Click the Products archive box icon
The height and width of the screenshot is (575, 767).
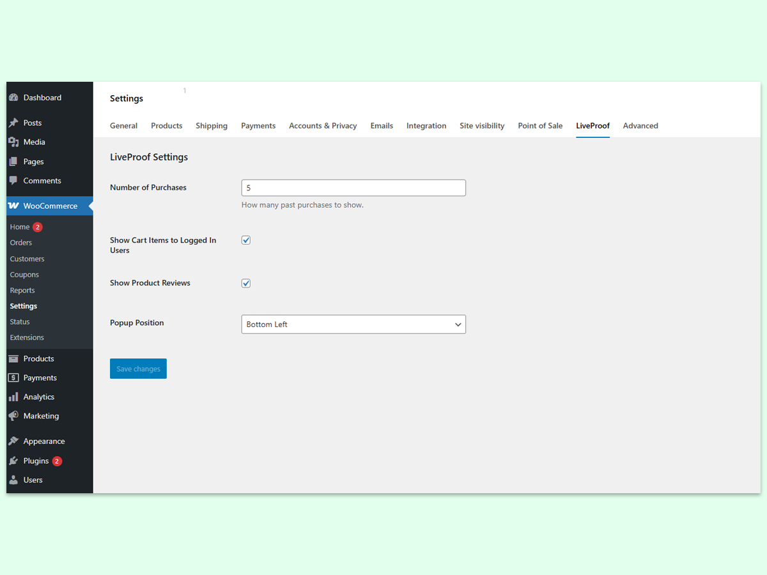tap(13, 358)
